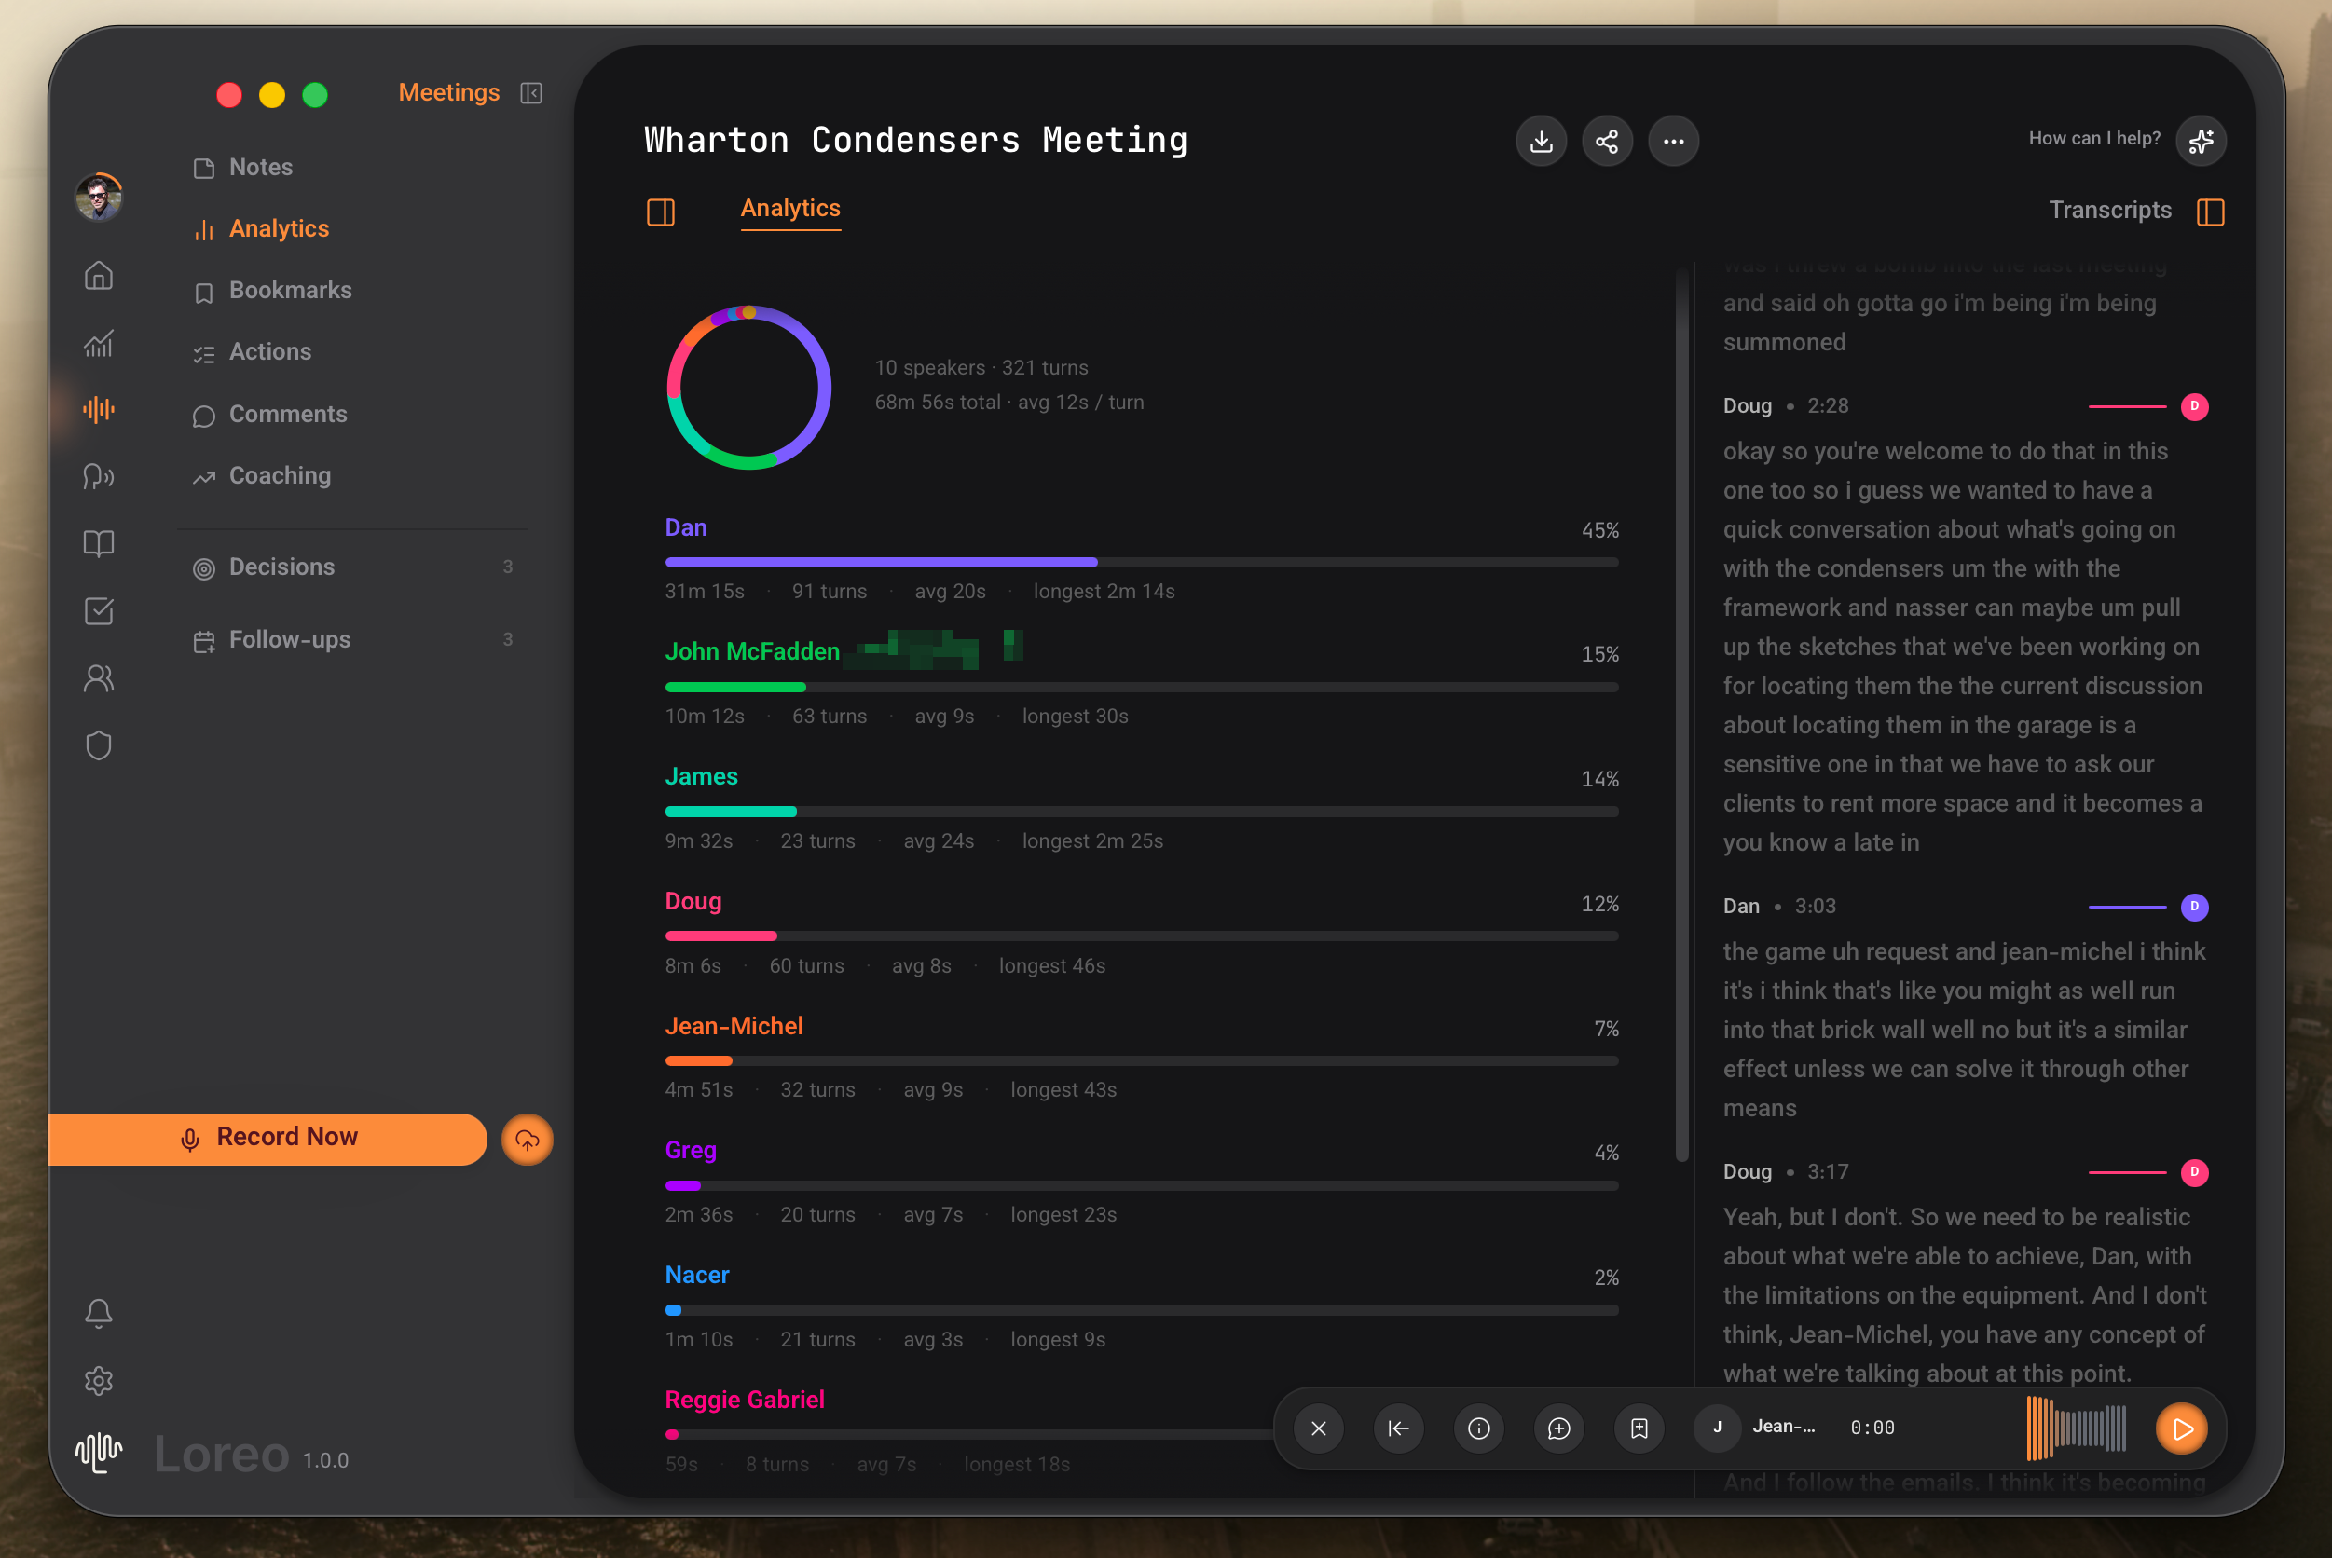Open the three-dots more options menu

[x=1673, y=141]
